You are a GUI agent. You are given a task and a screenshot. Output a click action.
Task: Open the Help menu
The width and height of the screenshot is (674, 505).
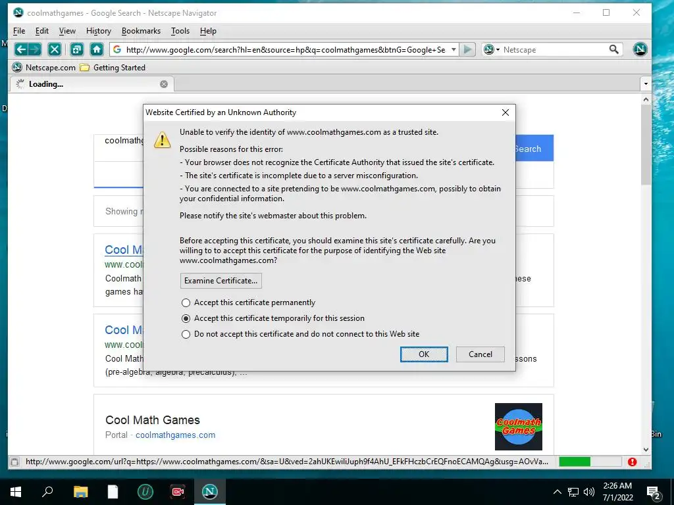(208, 31)
